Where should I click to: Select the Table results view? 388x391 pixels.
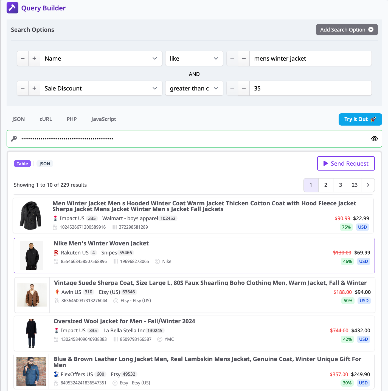click(22, 164)
